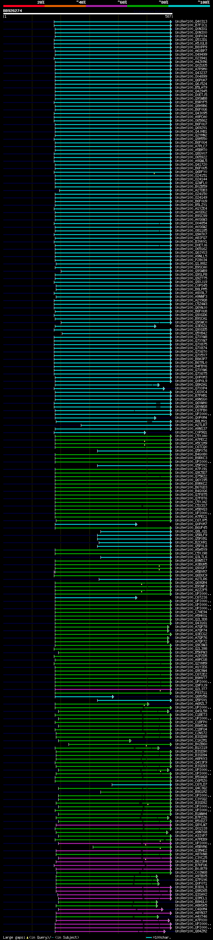Click the cyan ~100% color legend segment
The image size is (213, 940).
click(x=189, y=6)
